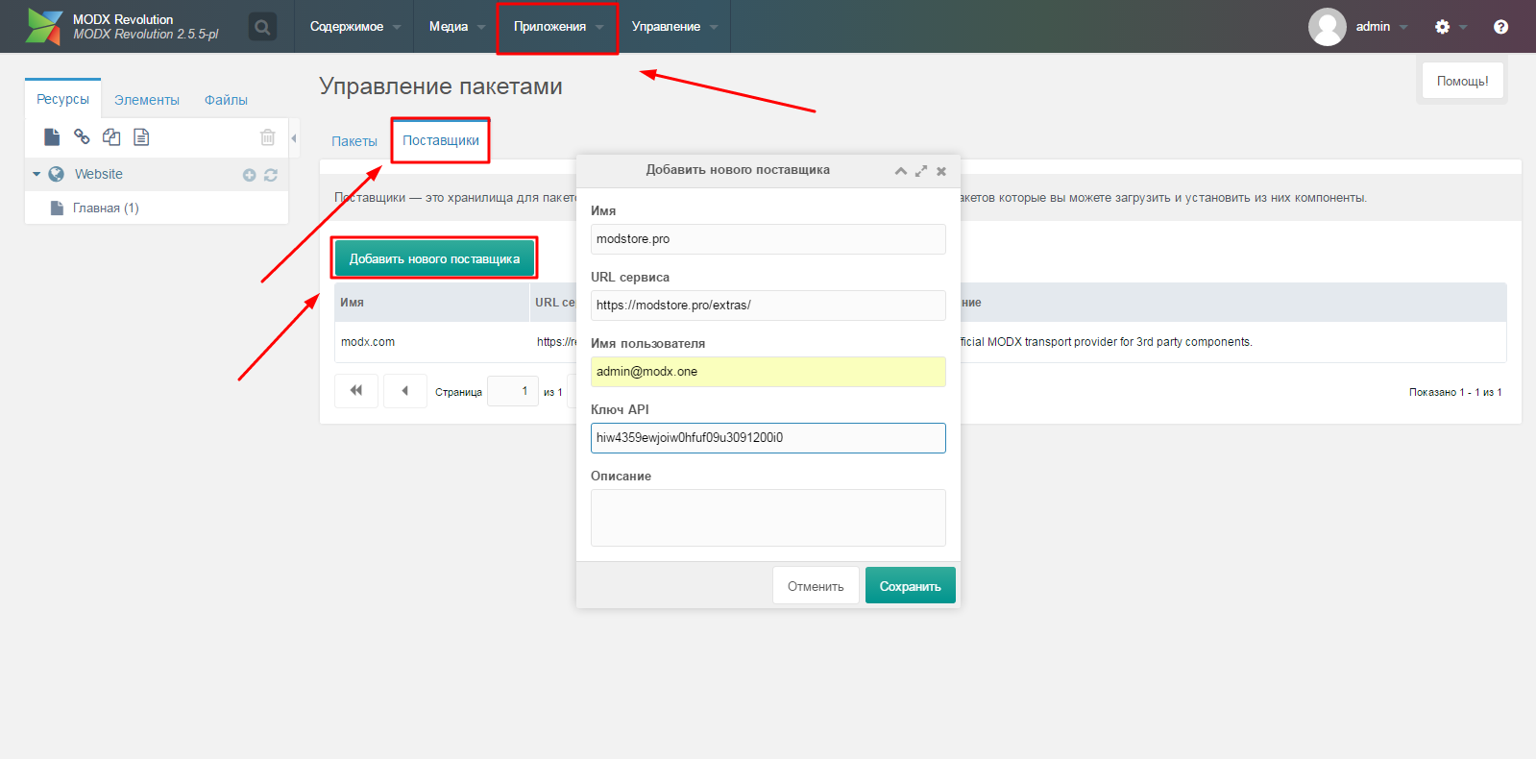1536x759 pixels.
Task: Click the Website globe icon
Action: coord(57,174)
